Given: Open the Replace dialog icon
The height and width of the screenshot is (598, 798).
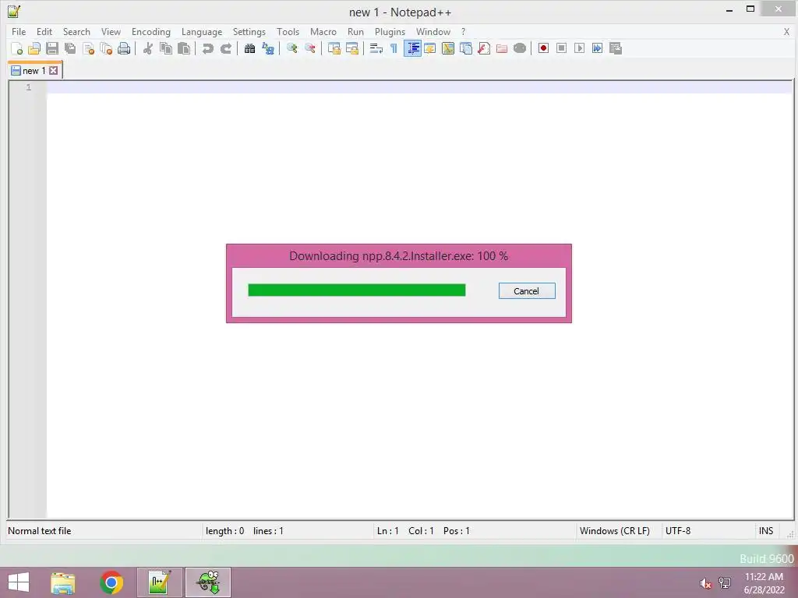Looking at the screenshot, I should (x=268, y=48).
